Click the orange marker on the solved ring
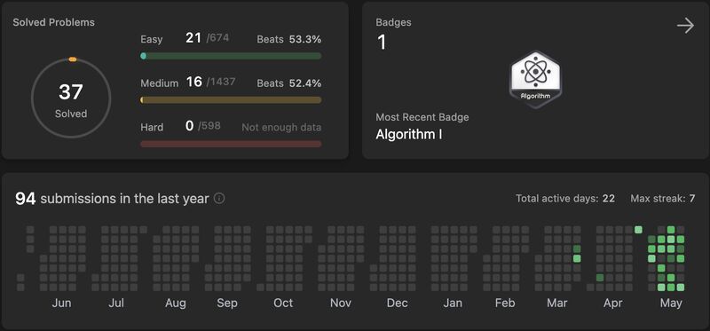 coord(73,59)
